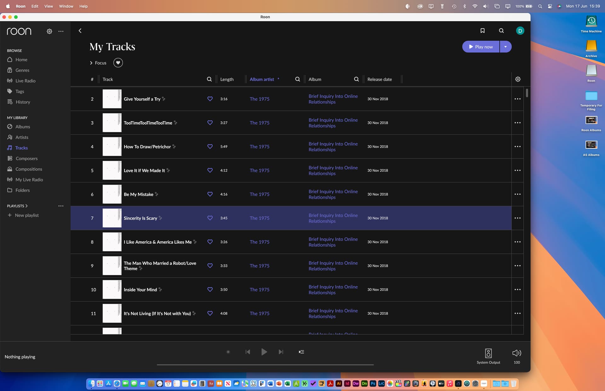Open more options for It's Not Living track
The width and height of the screenshot is (605, 391).
tap(517, 313)
